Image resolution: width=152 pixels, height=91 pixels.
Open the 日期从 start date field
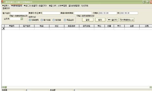pos(108,13)
